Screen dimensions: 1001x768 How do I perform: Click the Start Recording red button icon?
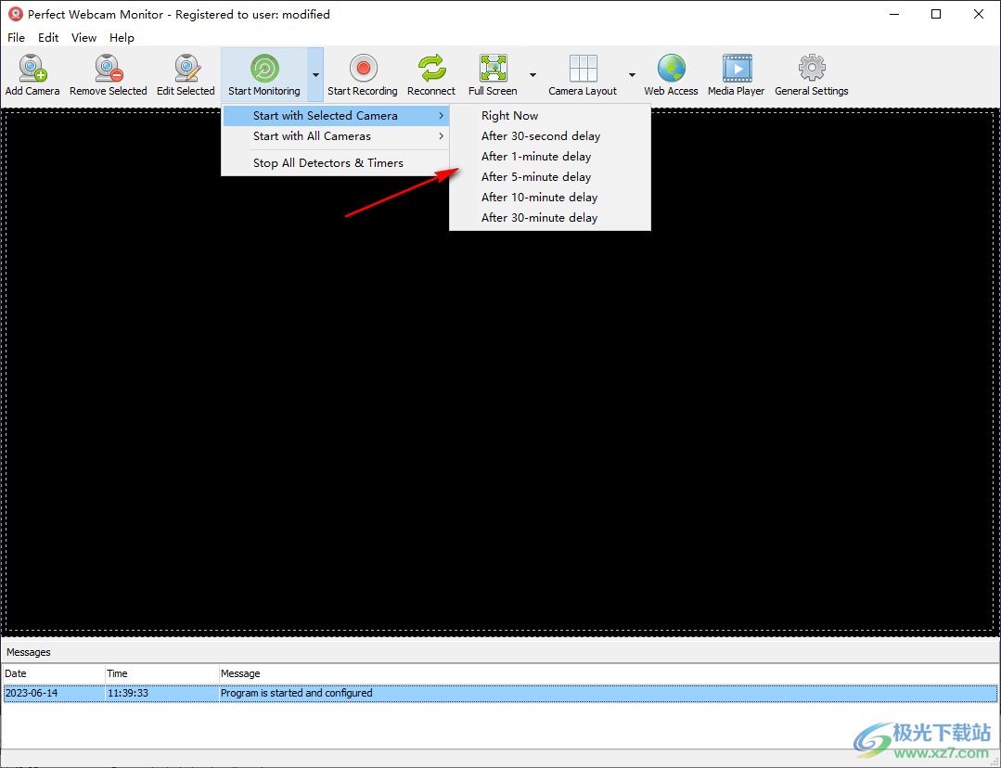click(364, 68)
